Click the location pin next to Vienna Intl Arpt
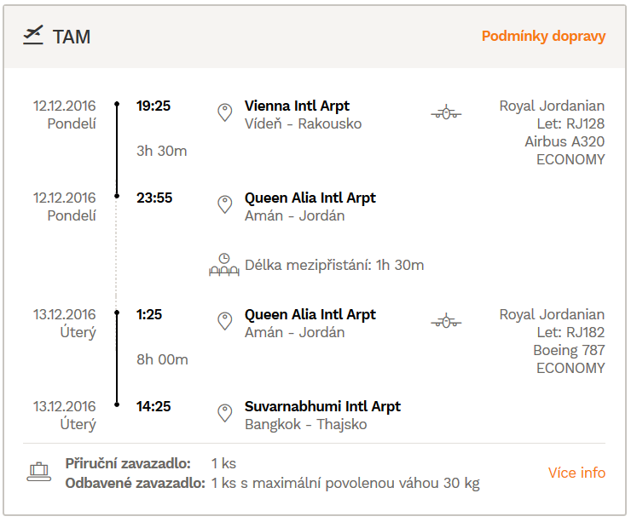The image size is (631, 522). [x=225, y=112]
